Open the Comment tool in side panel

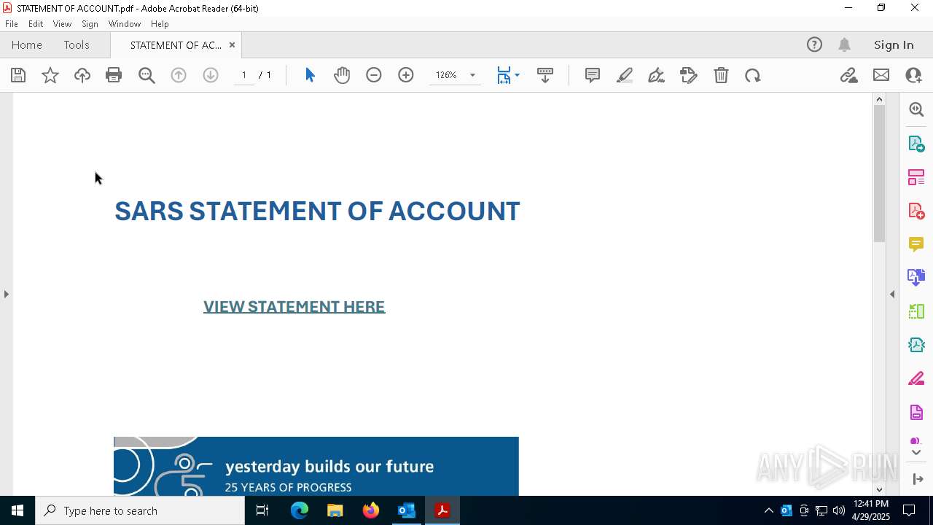point(916,244)
